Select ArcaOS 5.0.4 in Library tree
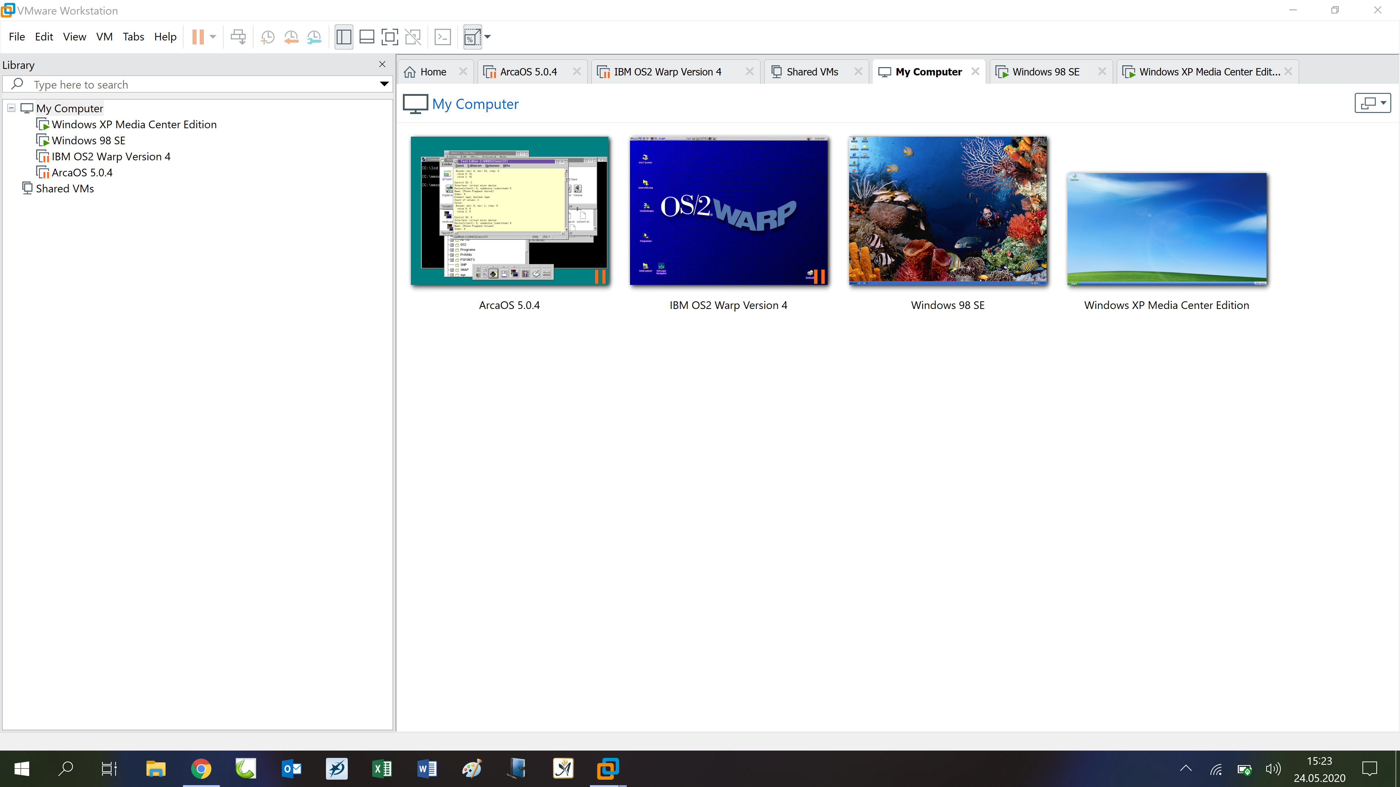Viewport: 1400px width, 787px height. (82, 172)
